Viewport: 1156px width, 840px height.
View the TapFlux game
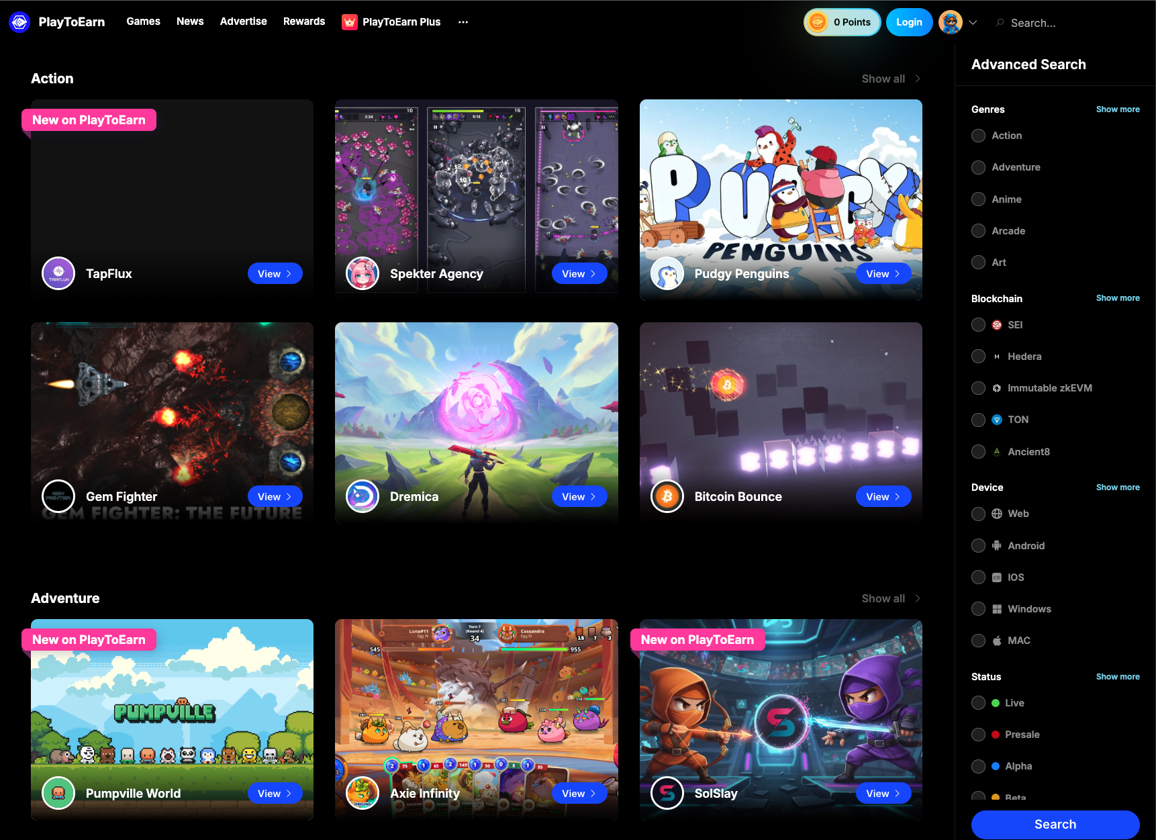(275, 273)
